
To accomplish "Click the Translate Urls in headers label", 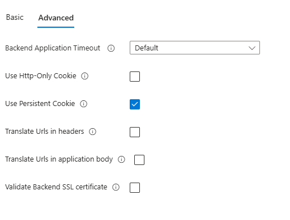I will [x=45, y=132].
